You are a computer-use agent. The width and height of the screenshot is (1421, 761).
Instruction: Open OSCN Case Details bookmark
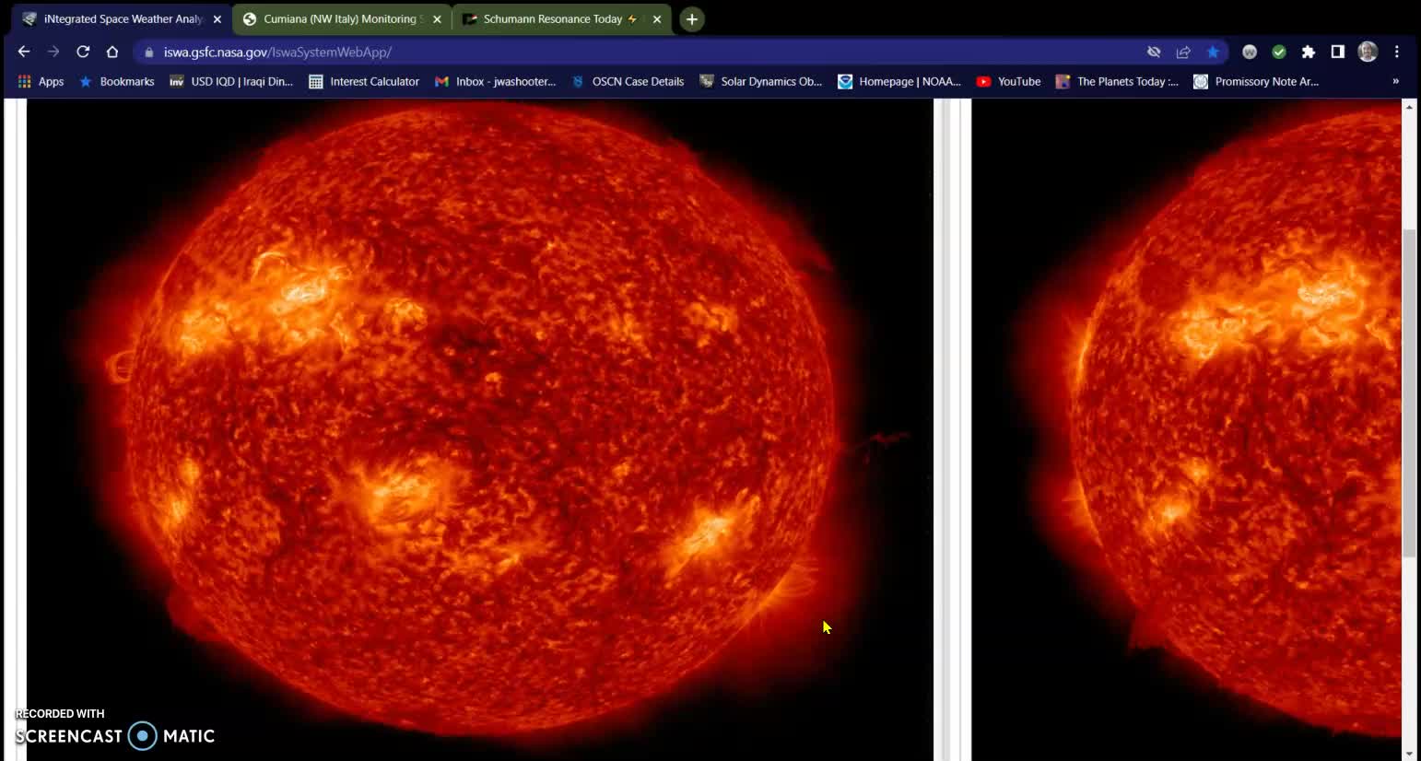click(628, 81)
